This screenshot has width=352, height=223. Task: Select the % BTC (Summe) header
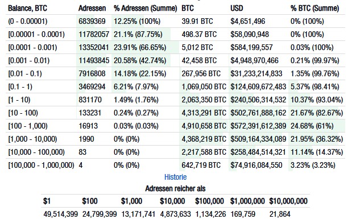[314, 9]
